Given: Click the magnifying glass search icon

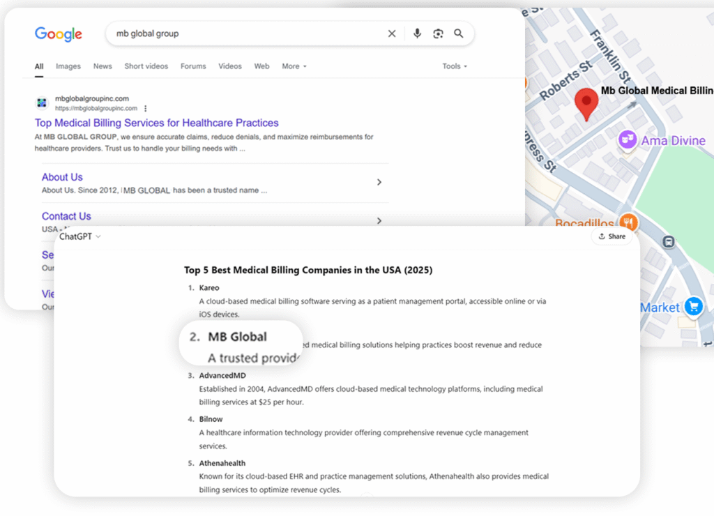Looking at the screenshot, I should pos(459,33).
